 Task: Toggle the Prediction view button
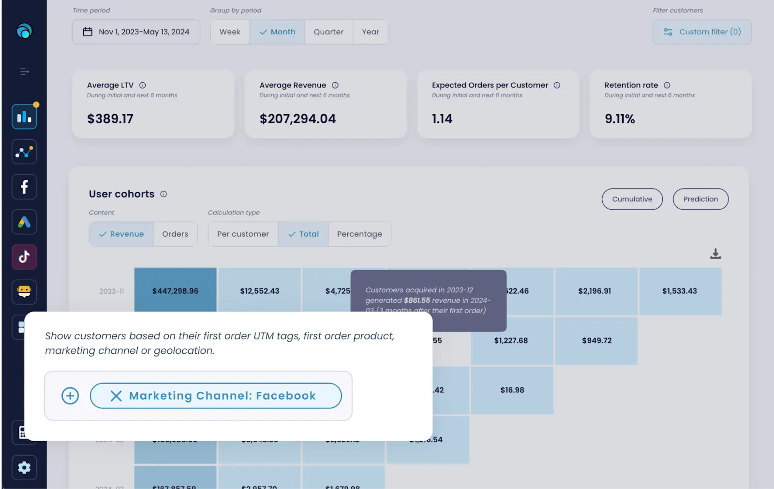tap(700, 199)
